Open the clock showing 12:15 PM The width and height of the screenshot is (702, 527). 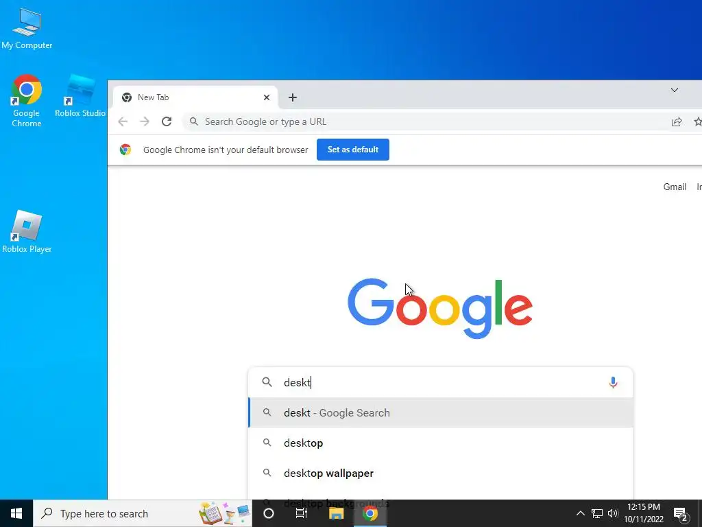click(x=644, y=513)
